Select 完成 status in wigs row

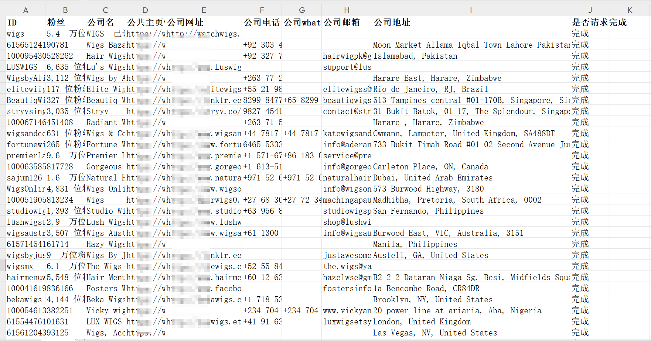(590, 34)
